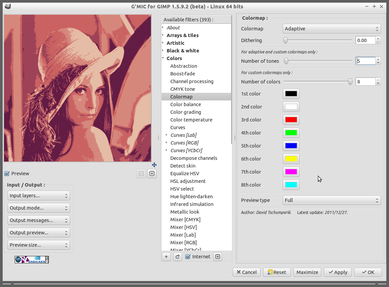Toggle the Preview checkbox
389x287 pixels.
click(x=7, y=174)
